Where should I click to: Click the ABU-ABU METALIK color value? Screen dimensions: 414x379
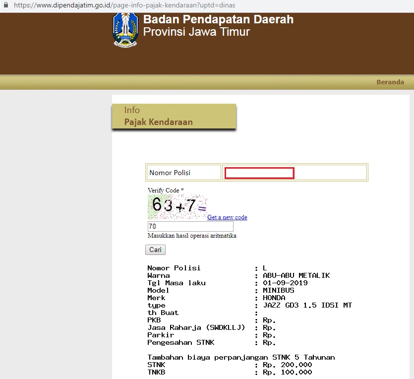pos(296,275)
